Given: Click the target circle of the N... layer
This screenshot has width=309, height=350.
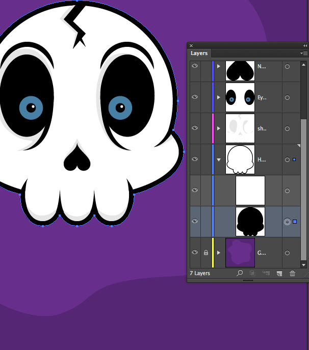Looking at the screenshot, I should pos(287,67).
